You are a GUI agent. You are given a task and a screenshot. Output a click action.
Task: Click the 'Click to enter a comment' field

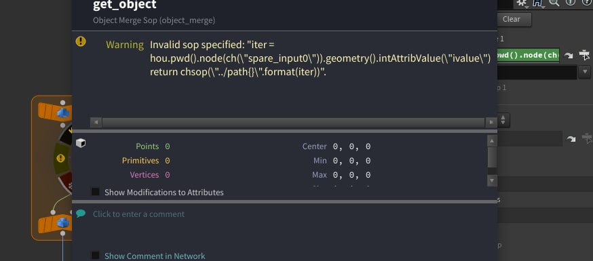139,214
